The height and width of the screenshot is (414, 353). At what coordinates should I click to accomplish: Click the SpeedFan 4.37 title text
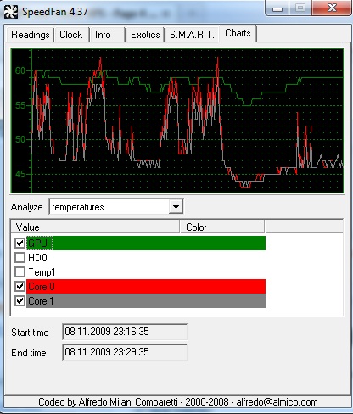[x=55, y=12]
